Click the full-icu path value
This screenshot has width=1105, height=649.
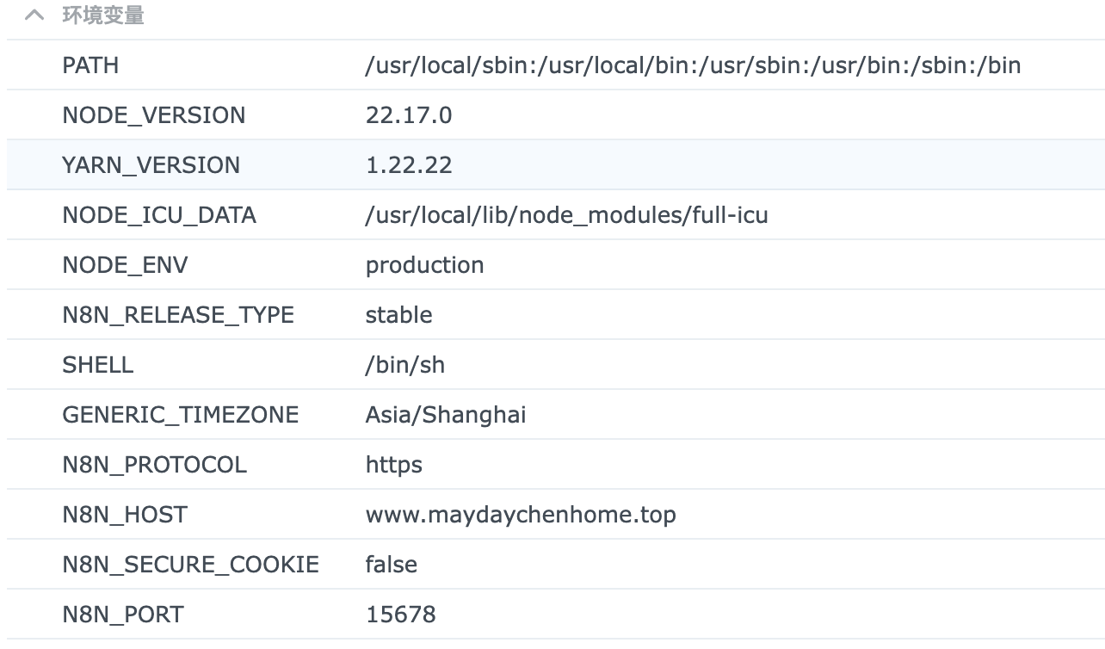pos(566,215)
